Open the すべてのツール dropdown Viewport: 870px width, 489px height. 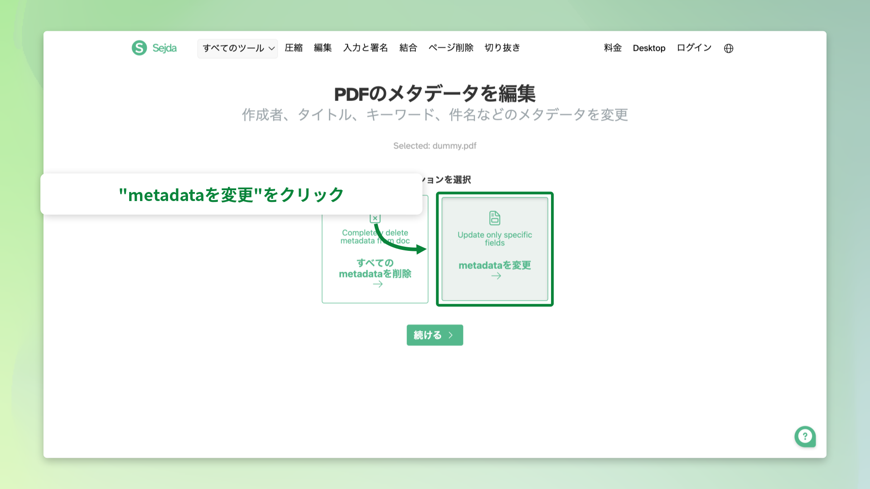(237, 48)
